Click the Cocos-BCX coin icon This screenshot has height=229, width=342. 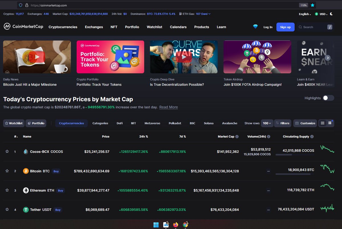pos(26,152)
